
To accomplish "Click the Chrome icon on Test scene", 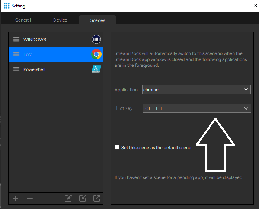I will 96,54.
